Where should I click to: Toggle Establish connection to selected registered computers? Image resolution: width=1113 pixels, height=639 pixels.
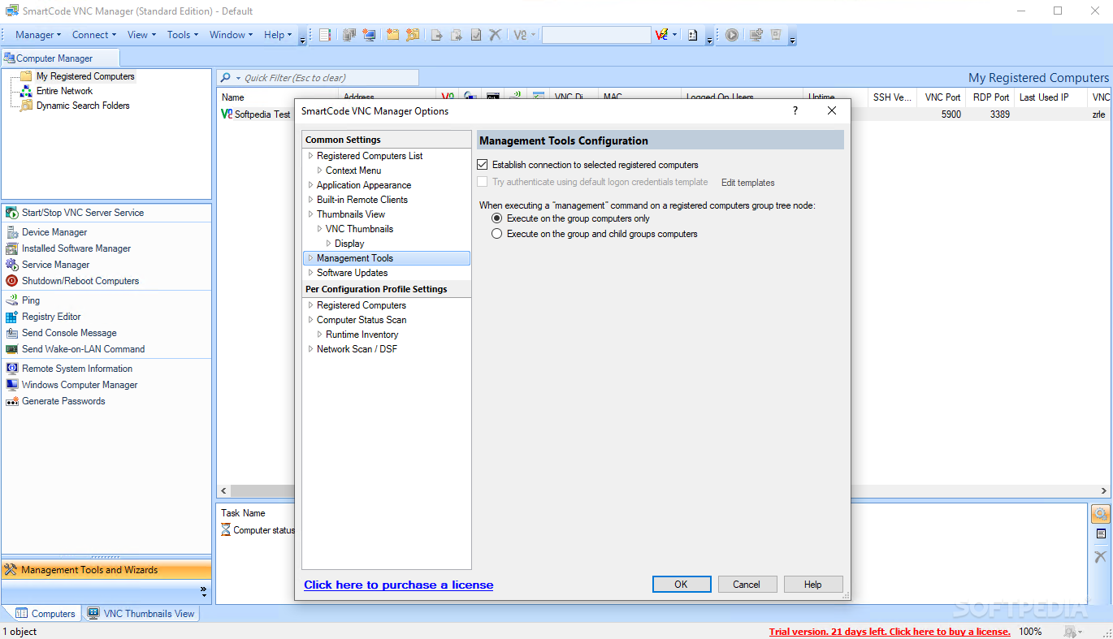[483, 165]
